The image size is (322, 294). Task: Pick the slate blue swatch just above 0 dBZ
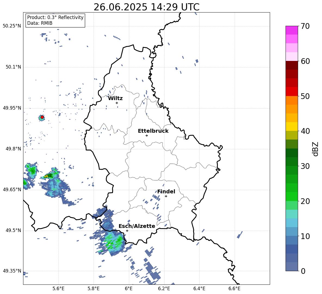292,267
